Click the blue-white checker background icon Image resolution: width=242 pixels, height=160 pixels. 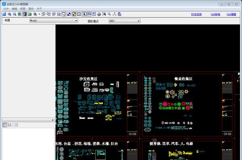click(69, 14)
